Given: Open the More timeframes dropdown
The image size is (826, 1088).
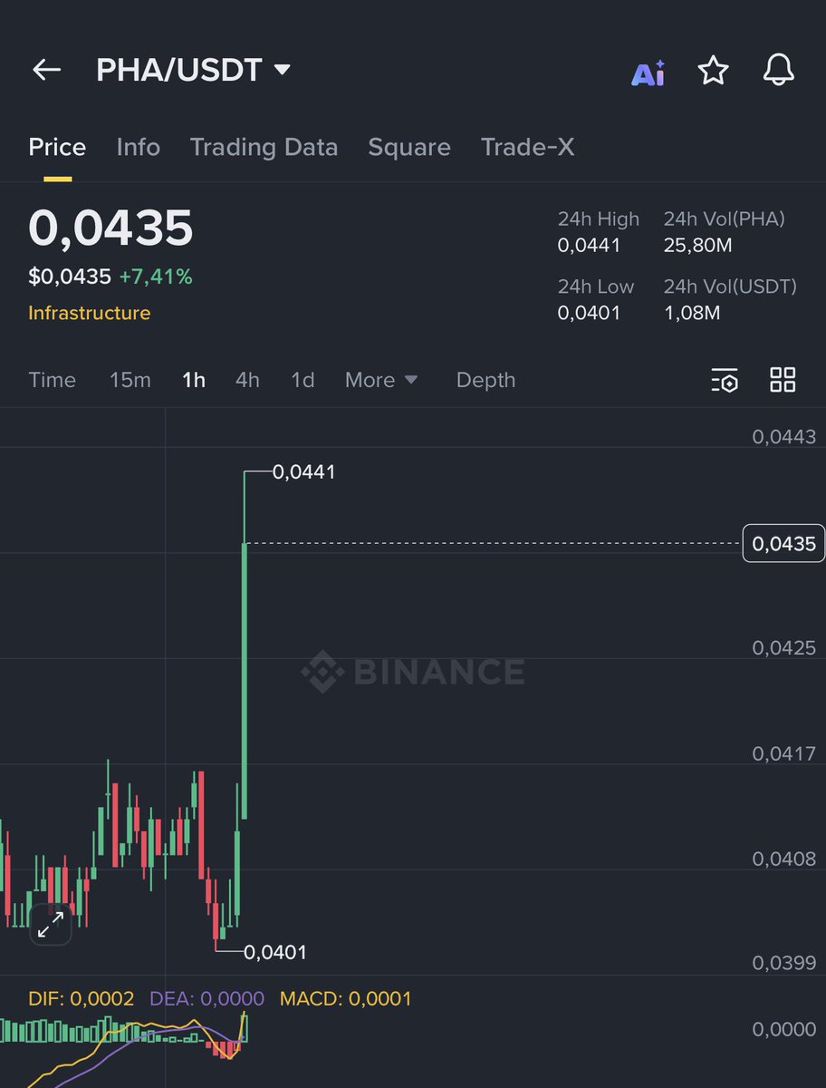Looking at the screenshot, I should point(381,380).
